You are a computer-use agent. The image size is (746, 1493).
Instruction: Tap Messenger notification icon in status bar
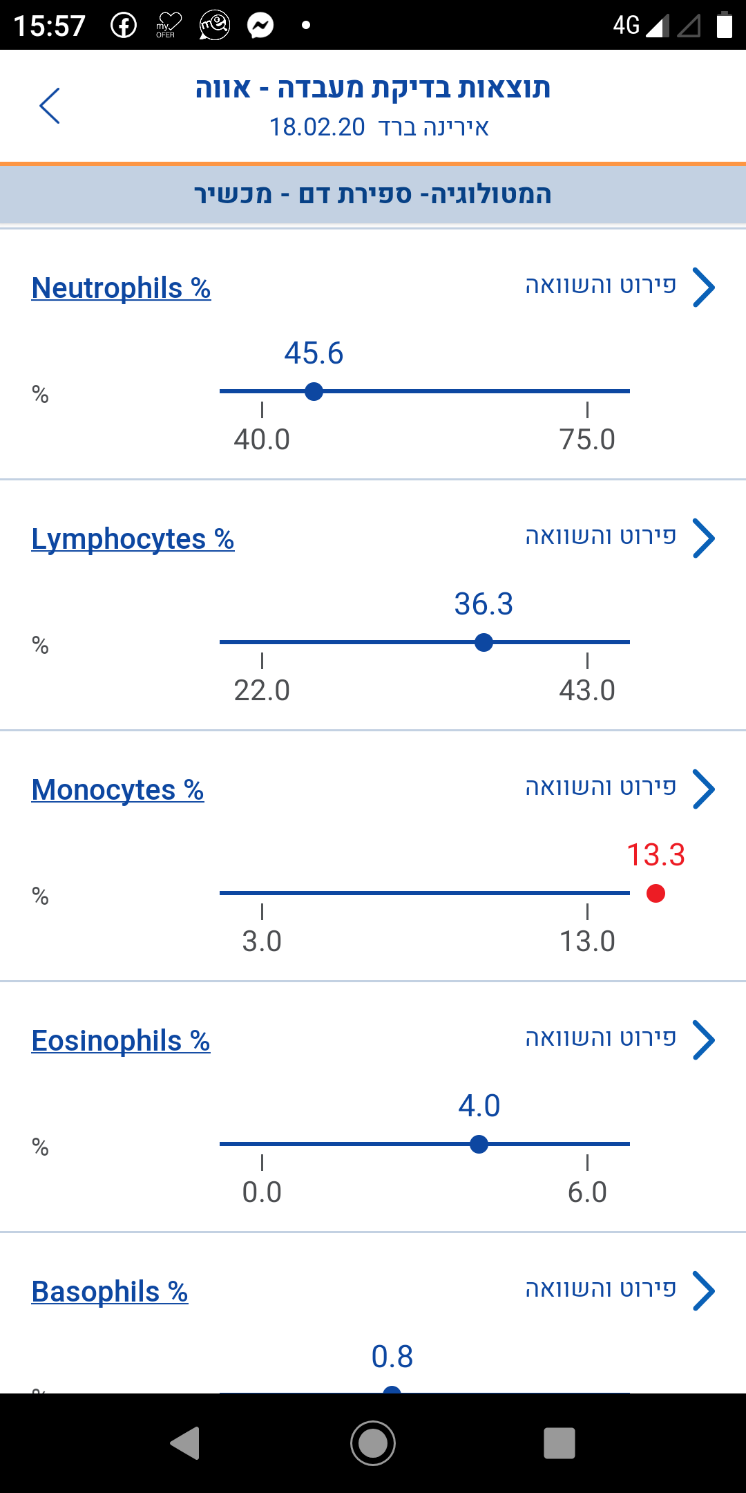pos(260,26)
